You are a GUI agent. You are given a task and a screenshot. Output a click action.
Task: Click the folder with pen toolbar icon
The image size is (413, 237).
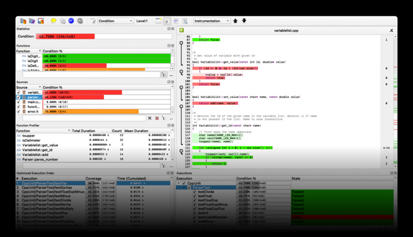tap(32, 21)
